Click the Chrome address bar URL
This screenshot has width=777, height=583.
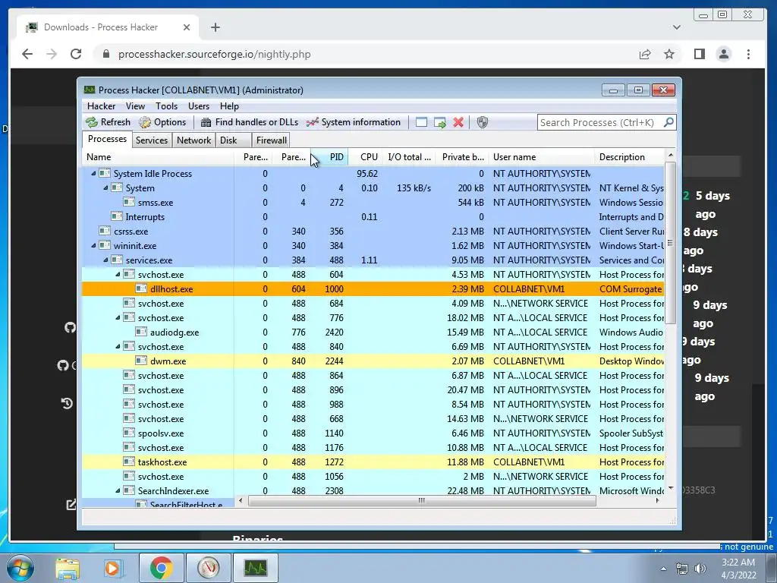coord(214,54)
